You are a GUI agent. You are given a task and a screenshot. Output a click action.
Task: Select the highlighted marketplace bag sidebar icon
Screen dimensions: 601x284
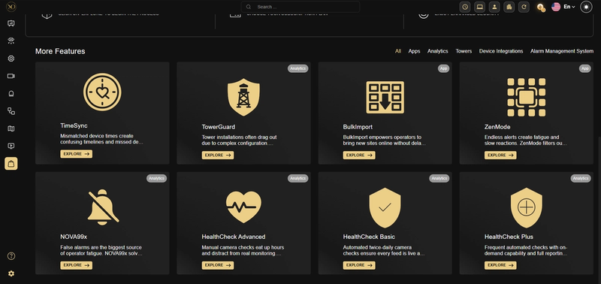(x=11, y=164)
